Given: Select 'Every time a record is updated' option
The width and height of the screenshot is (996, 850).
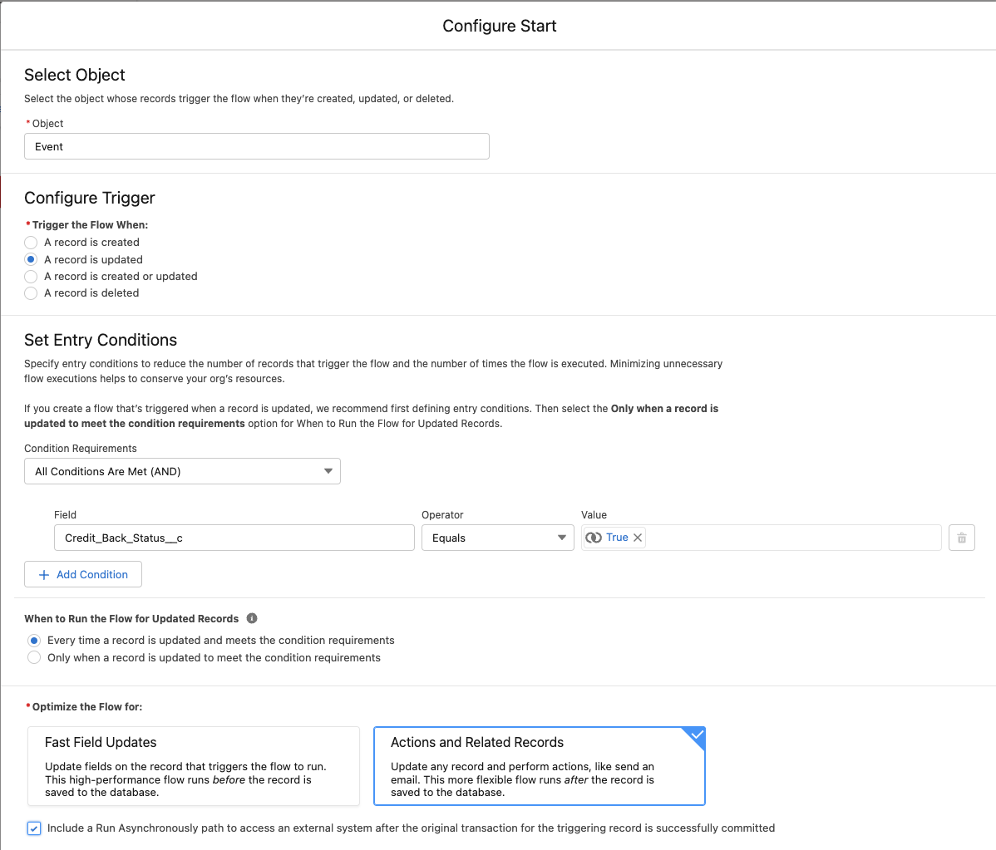Looking at the screenshot, I should 34,641.
